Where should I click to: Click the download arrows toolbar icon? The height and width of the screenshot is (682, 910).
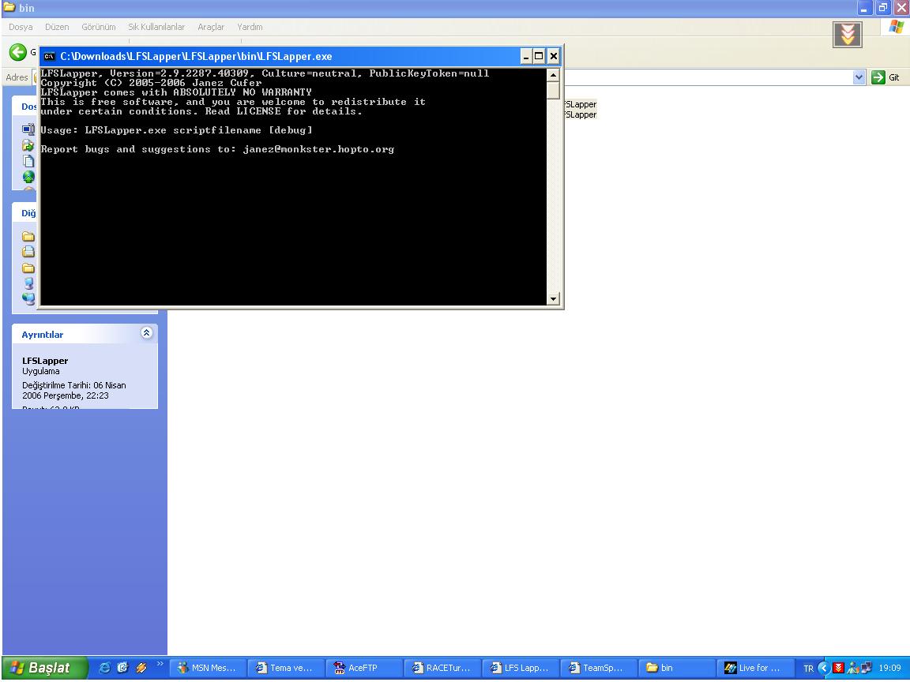848,35
